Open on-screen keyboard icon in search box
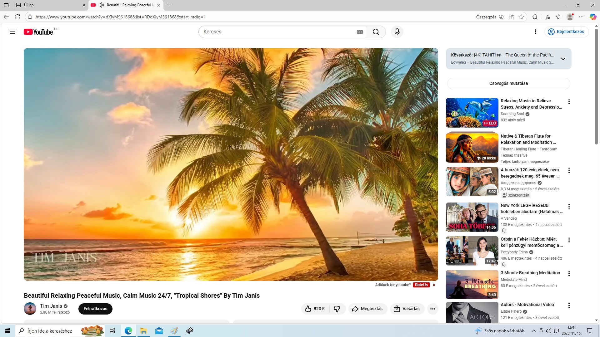 [x=360, y=32]
